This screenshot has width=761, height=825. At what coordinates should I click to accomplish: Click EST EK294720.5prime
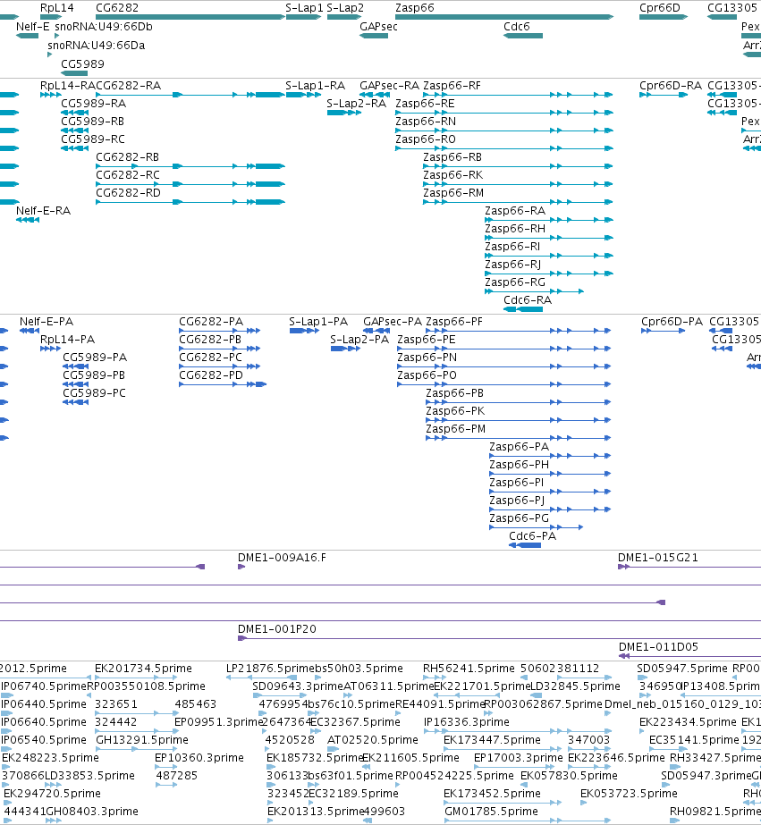point(52,794)
